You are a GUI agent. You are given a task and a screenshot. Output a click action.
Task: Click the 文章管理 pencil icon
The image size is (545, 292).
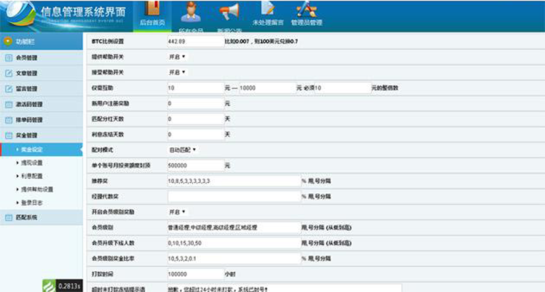pyautogui.click(x=9, y=73)
